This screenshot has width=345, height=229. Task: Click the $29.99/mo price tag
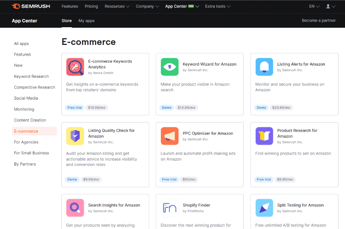click(x=281, y=108)
